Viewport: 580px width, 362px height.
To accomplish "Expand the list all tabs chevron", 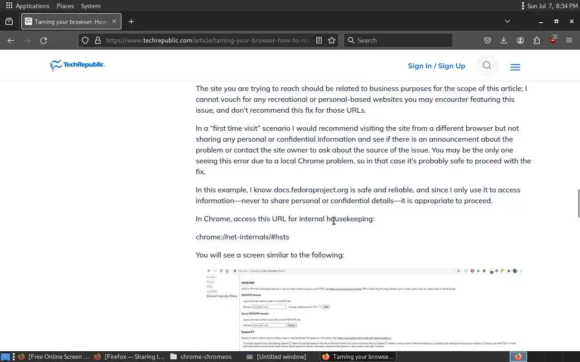I will (507, 21).
